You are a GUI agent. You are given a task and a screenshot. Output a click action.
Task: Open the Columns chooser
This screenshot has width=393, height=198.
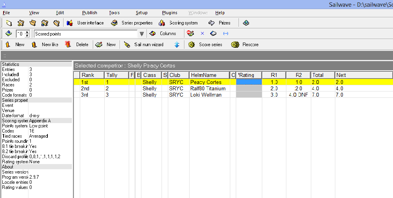tap(164, 34)
